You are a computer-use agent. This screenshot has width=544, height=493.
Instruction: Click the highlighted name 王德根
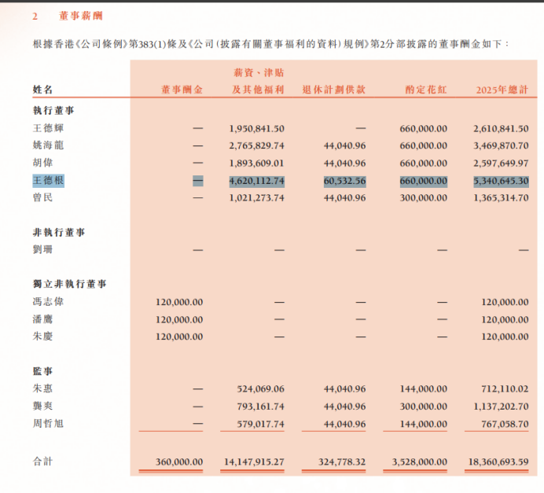click(48, 180)
